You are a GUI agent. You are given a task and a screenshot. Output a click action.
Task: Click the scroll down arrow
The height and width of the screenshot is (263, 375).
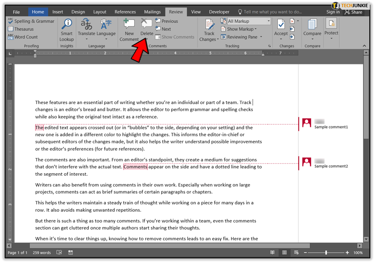click(366, 239)
